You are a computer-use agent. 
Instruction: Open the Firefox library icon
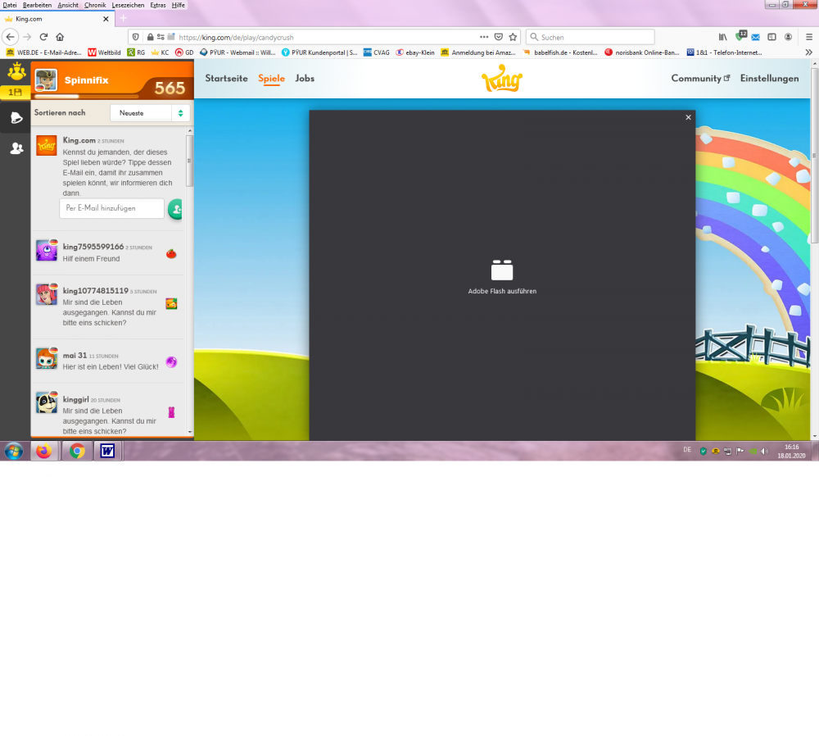(x=723, y=37)
